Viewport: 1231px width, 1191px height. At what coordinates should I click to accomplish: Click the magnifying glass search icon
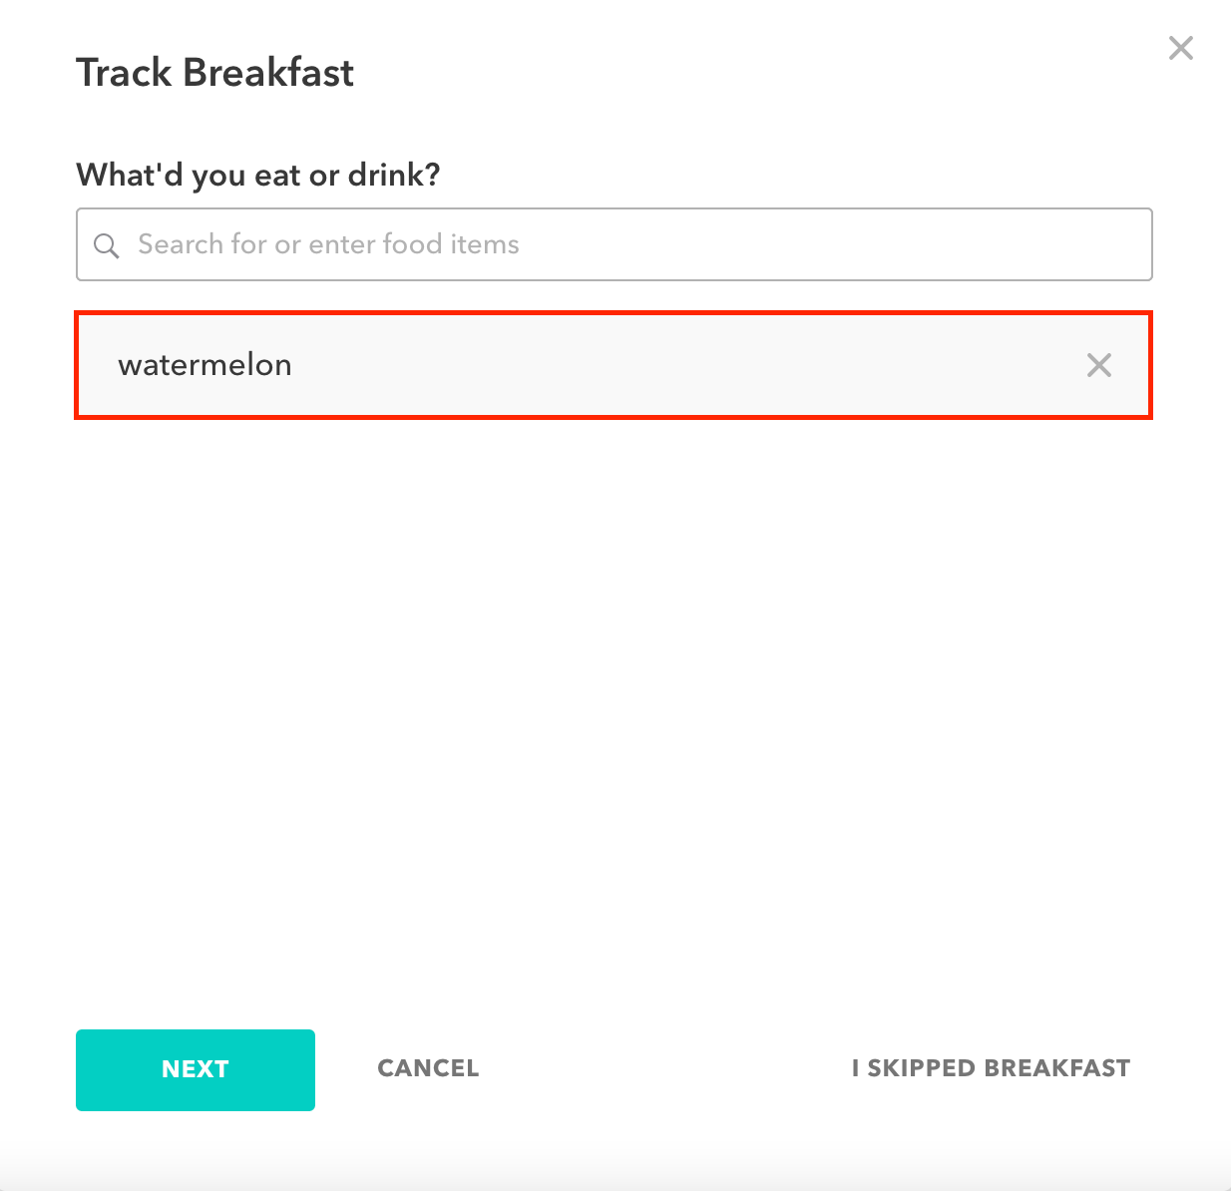[107, 245]
